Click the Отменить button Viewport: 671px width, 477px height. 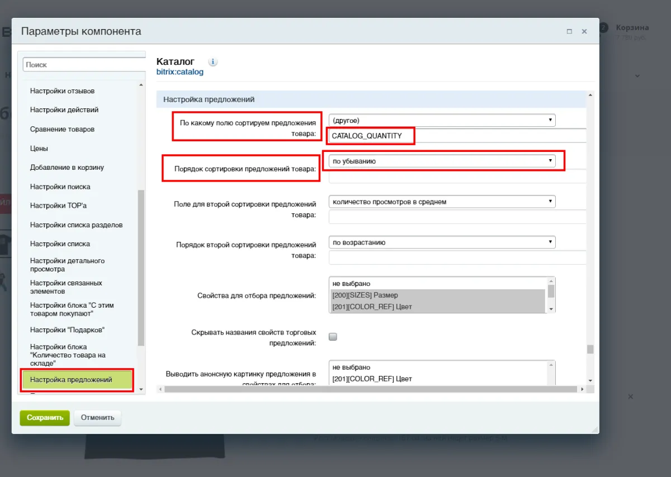97,418
